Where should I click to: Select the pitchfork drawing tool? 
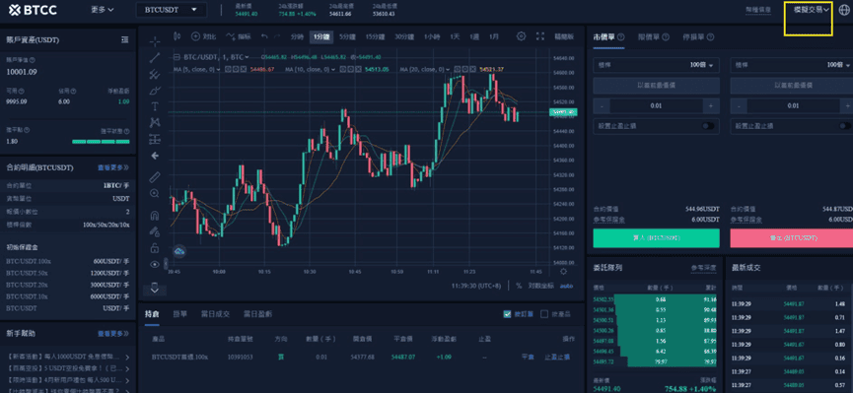155,74
